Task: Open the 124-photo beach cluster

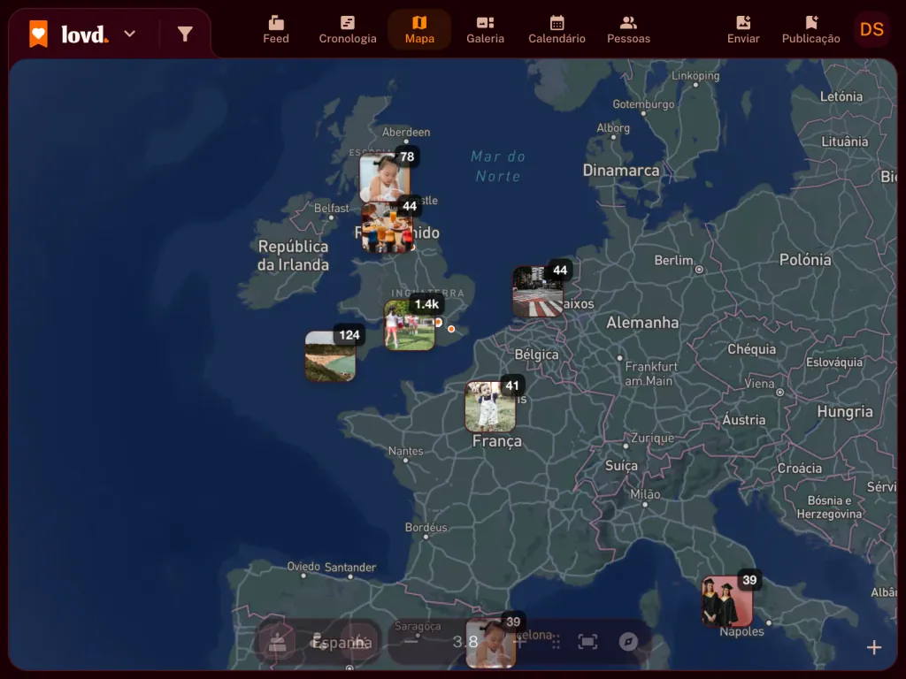Action: pyautogui.click(x=331, y=355)
